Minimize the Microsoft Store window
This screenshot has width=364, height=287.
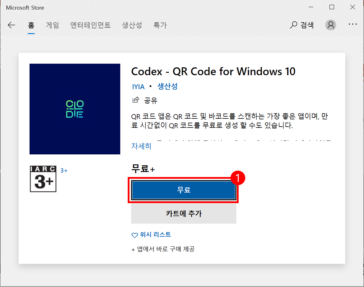[x=311, y=7]
